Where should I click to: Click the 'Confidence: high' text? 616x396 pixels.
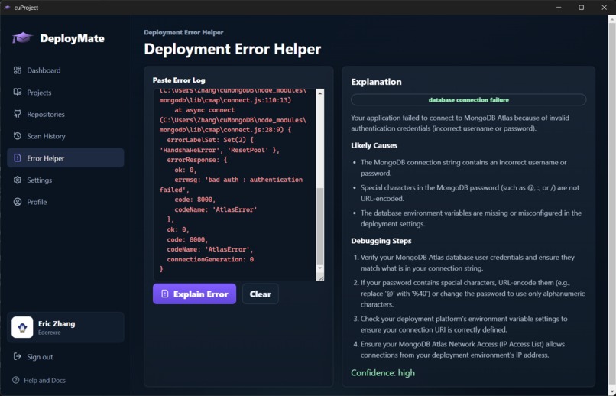click(383, 373)
